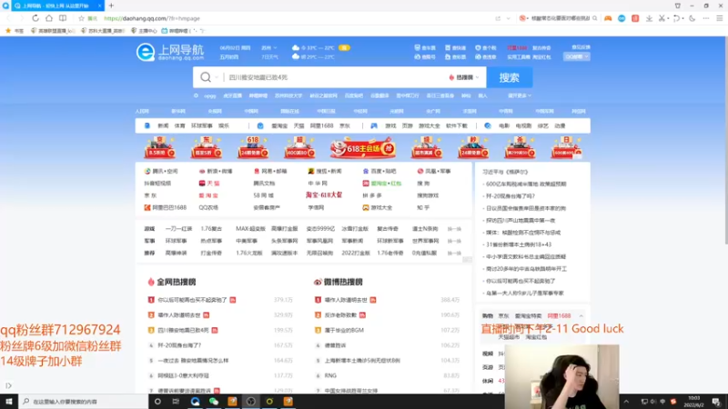Open 腾讯·空间 site link
This screenshot has width=728, height=409.
point(161,171)
